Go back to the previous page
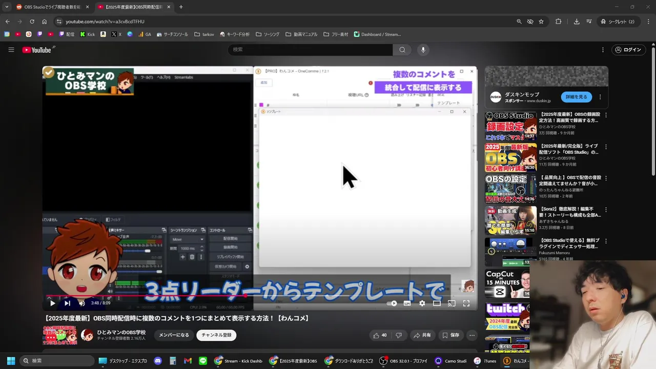The height and width of the screenshot is (369, 656). pos(7,22)
